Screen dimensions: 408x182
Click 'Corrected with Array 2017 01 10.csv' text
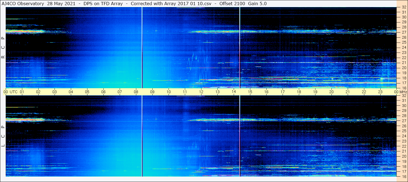171,4
